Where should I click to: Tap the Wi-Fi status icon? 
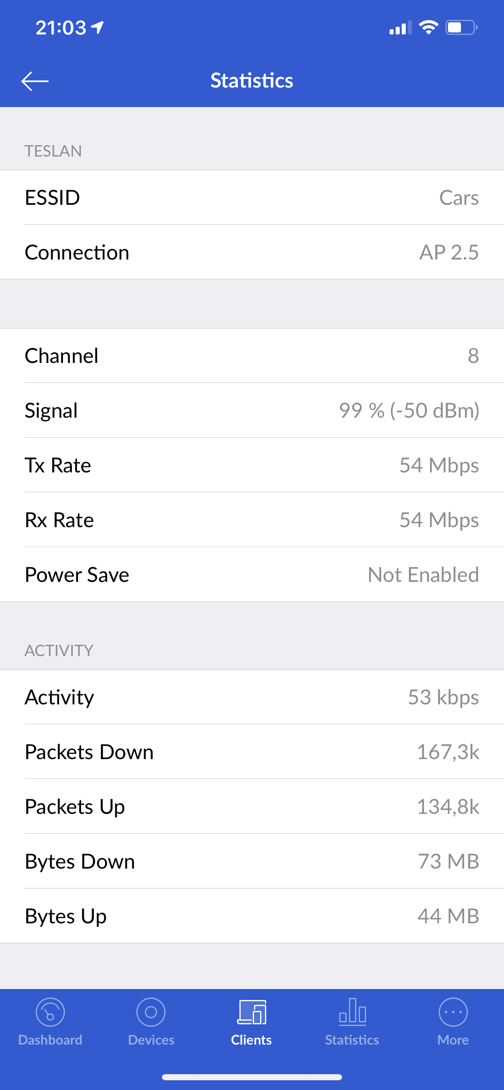click(x=428, y=28)
